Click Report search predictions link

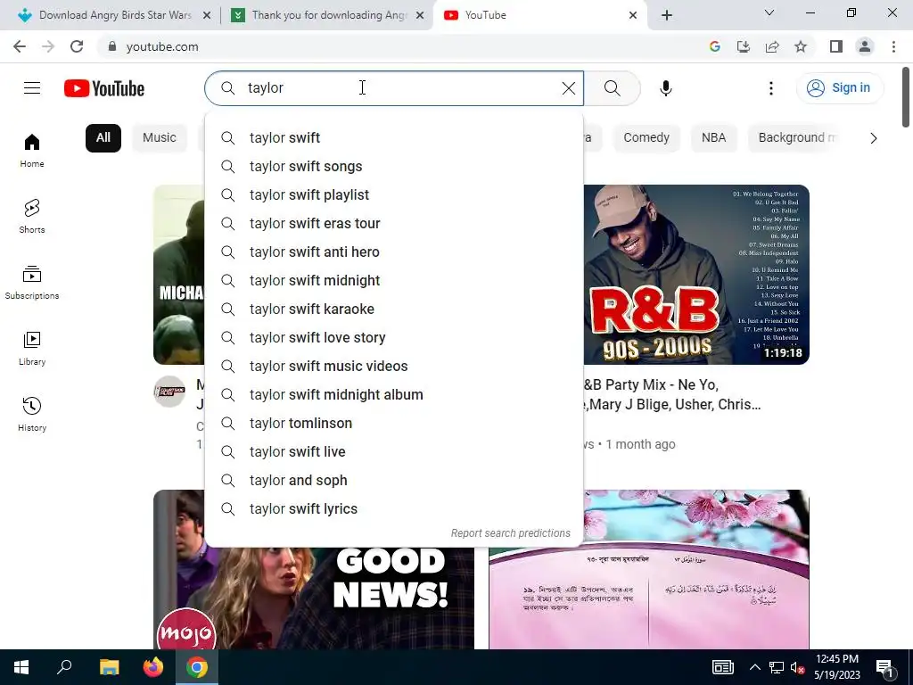(x=511, y=533)
